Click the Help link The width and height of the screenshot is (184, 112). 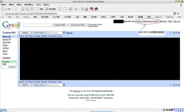point(170,21)
